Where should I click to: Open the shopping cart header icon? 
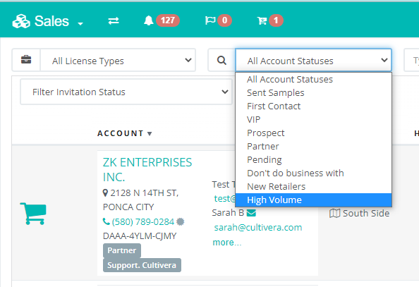click(262, 20)
